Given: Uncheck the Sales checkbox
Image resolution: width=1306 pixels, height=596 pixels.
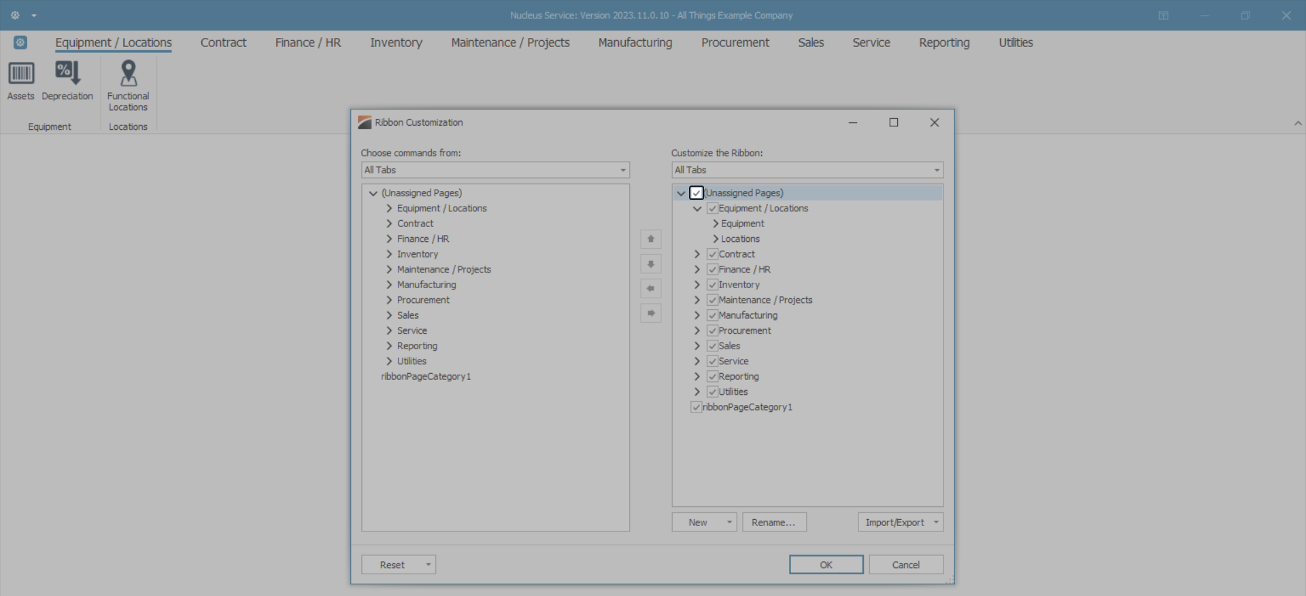Looking at the screenshot, I should click(x=713, y=346).
